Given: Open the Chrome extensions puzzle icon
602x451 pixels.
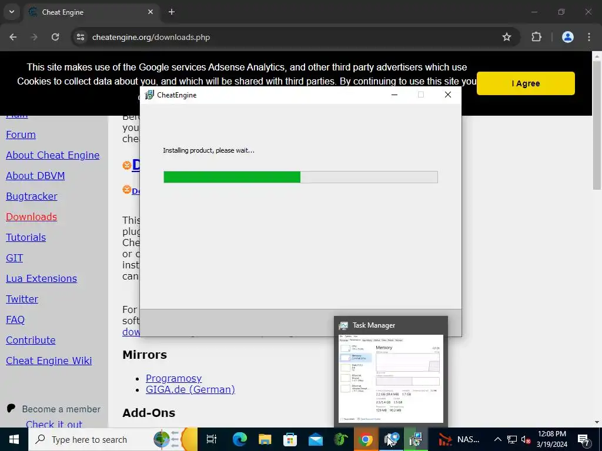Looking at the screenshot, I should pos(536,37).
